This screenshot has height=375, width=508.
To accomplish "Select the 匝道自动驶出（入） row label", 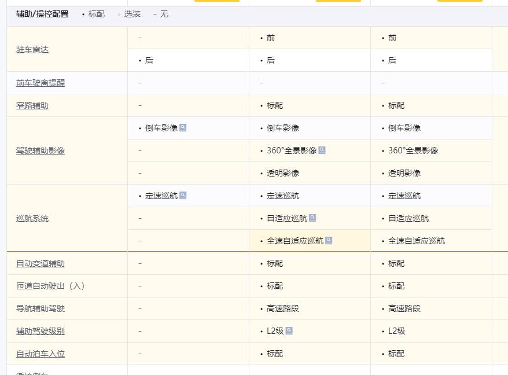I will point(50,286).
